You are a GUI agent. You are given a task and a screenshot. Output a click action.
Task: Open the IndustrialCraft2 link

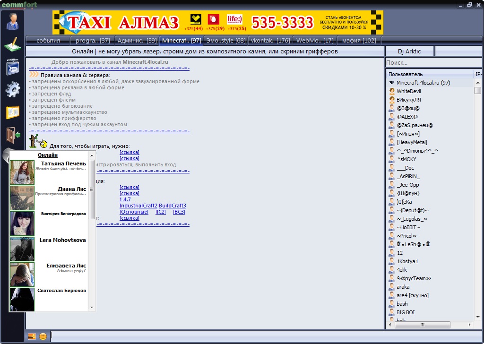138,206
